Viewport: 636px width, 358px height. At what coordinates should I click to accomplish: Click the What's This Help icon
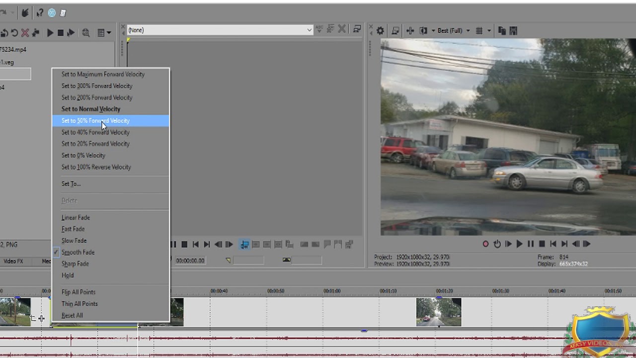point(39,13)
